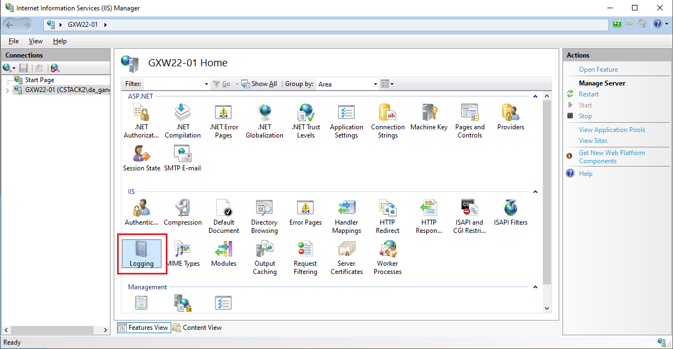Click Show All button
The image size is (673, 349).
tap(259, 84)
